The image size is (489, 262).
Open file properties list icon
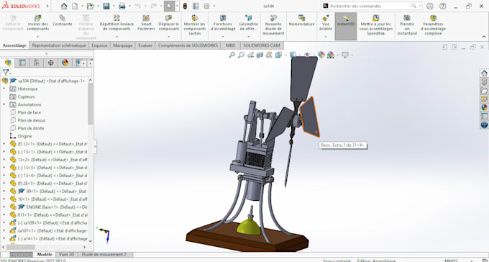pyautogui.click(x=196, y=6)
